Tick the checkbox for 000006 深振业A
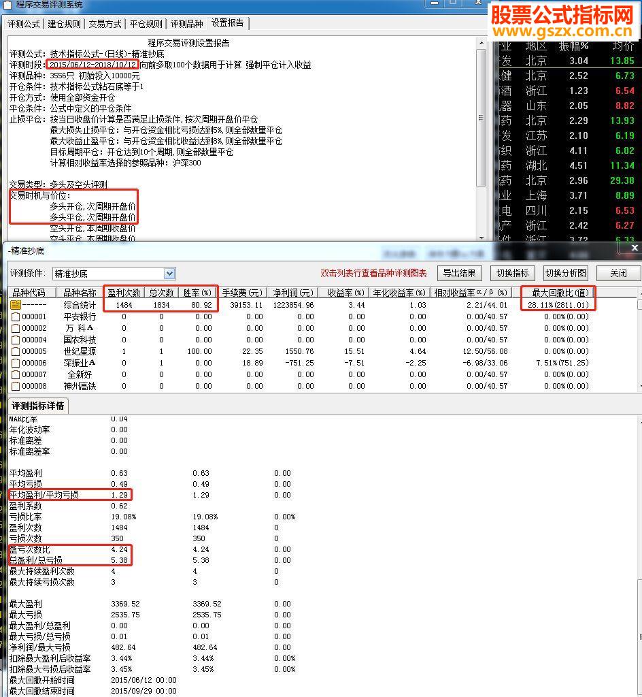The height and width of the screenshot is (697, 642). pos(16,363)
